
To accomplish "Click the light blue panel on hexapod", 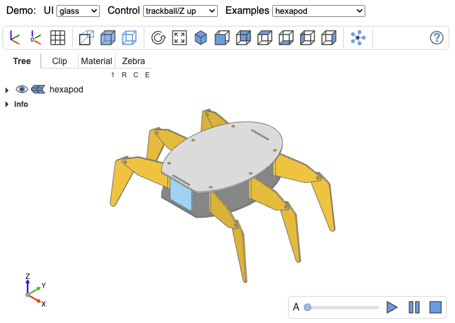I will click(181, 194).
